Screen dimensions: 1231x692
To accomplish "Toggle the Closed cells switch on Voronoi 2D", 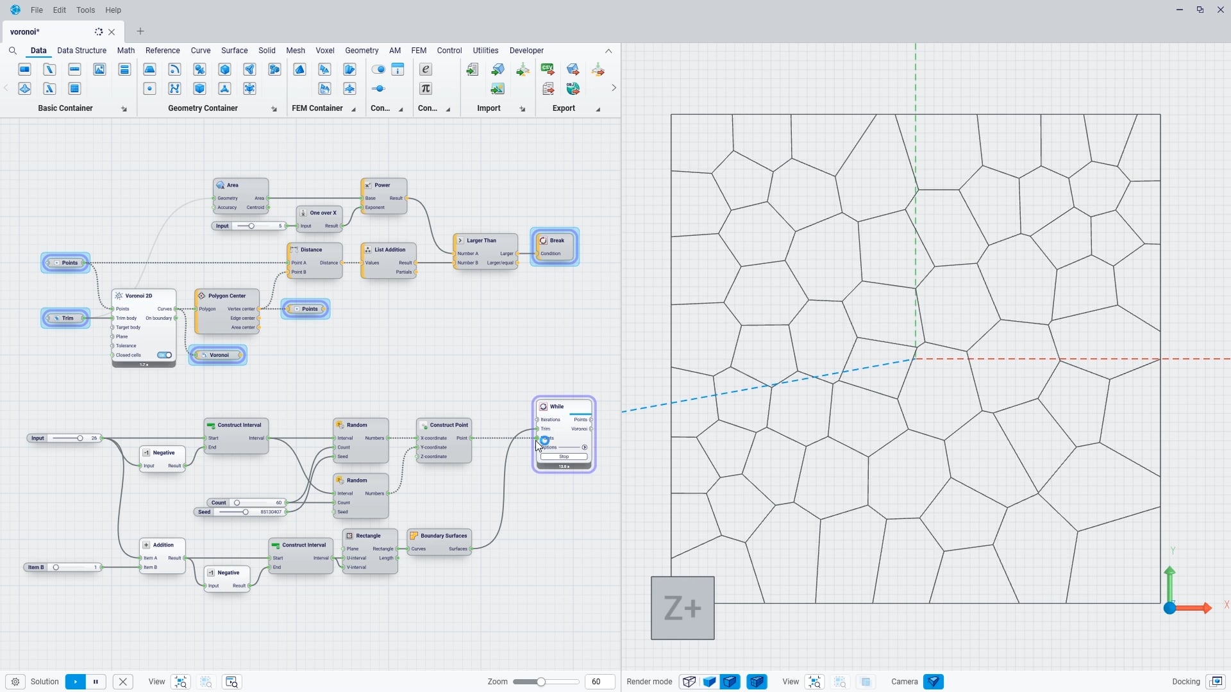I will (x=165, y=355).
